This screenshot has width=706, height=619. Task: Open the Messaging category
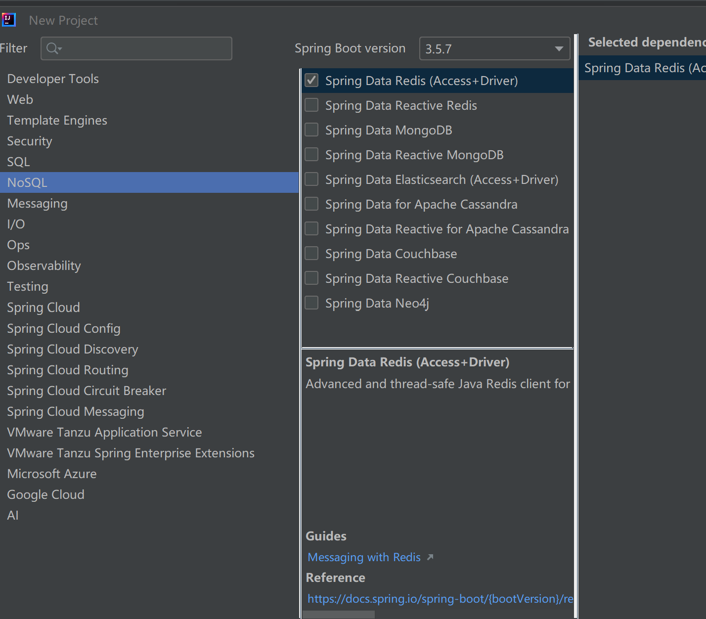149,203
